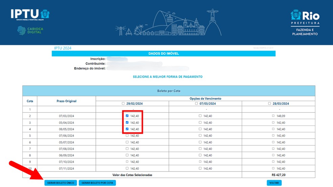The width and height of the screenshot is (333, 187).
Task: Check cota 6 under 29/02/2024 column
Action: (x=127, y=142)
